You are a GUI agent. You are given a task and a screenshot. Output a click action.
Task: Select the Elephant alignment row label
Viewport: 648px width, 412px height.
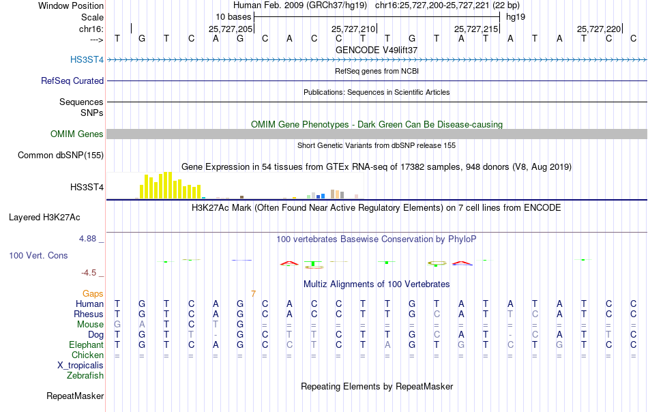tap(86, 344)
